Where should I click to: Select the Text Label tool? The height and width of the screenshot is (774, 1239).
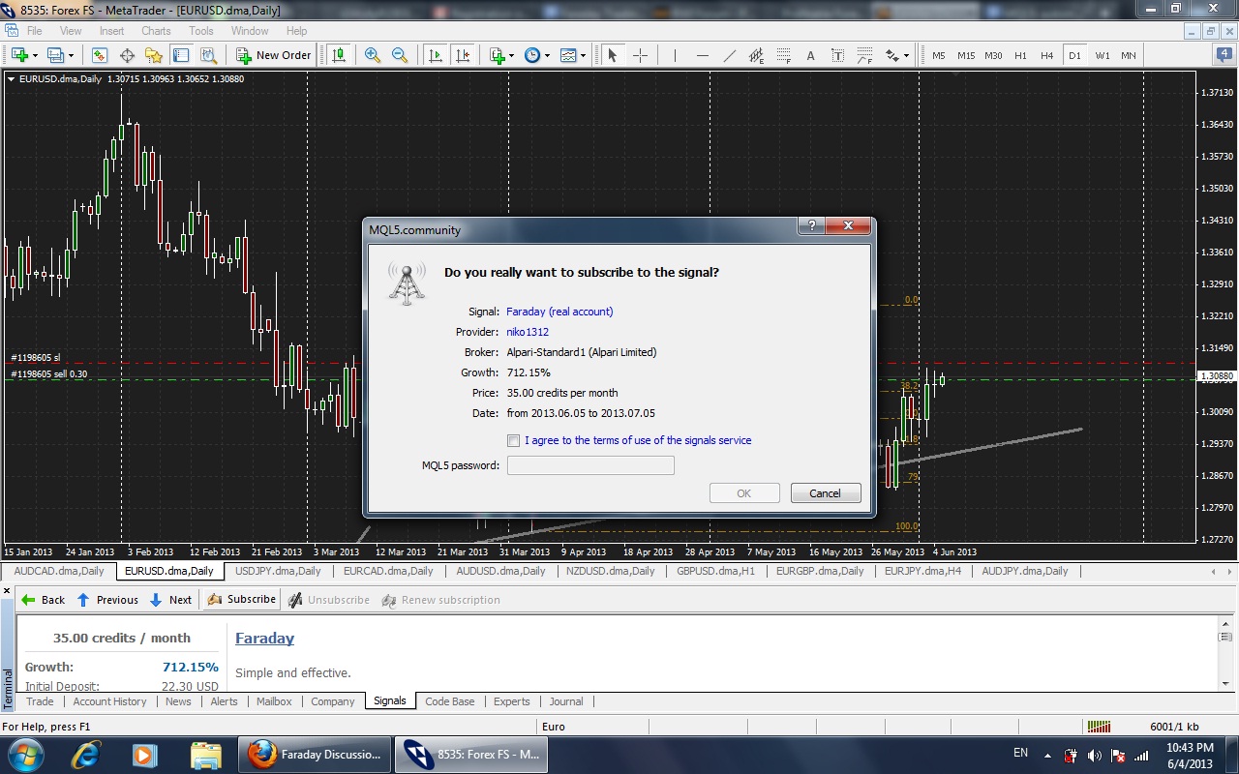tap(837, 55)
